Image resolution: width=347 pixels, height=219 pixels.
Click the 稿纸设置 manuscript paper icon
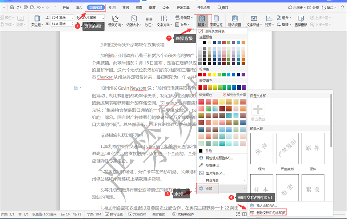pos(234,20)
